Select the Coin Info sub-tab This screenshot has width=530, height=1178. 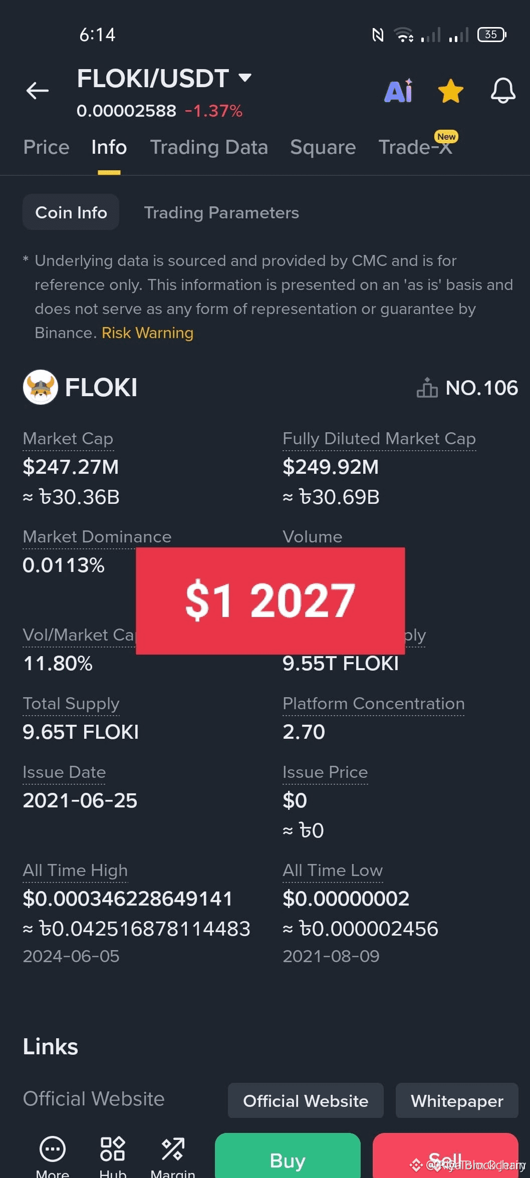point(71,212)
